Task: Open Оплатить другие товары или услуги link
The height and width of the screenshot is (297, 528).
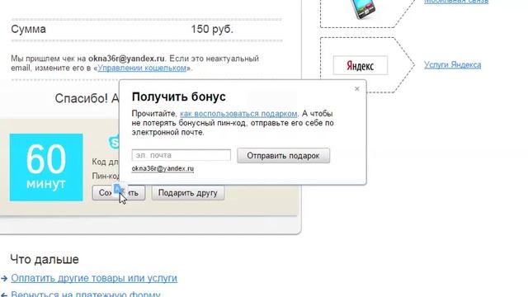Action: tap(94, 278)
